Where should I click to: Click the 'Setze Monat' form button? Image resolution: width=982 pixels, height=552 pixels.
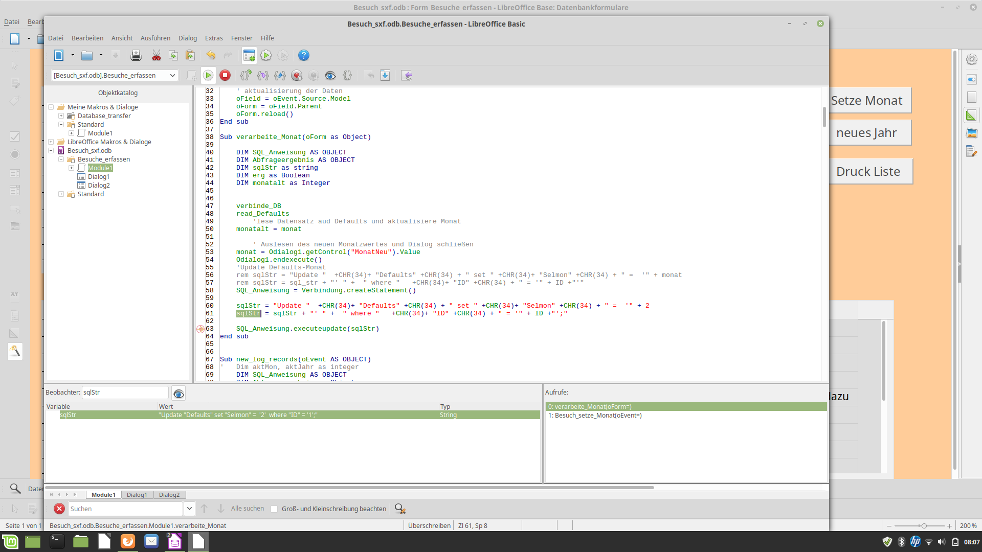pos(868,101)
